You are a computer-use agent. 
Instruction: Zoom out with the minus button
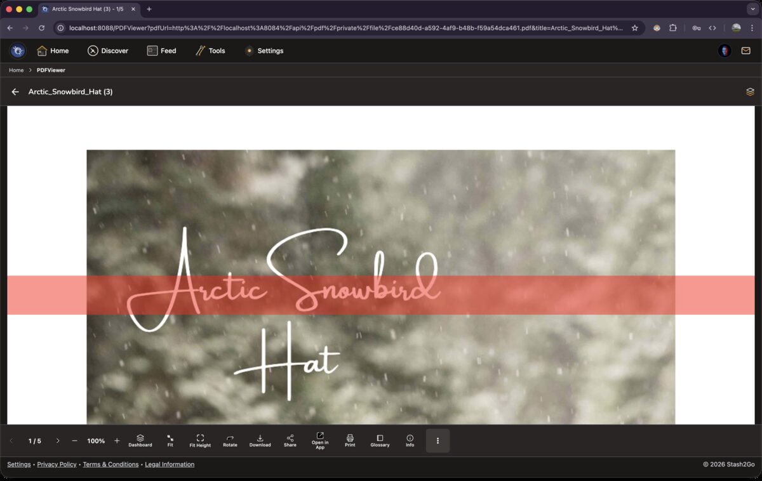pos(74,441)
